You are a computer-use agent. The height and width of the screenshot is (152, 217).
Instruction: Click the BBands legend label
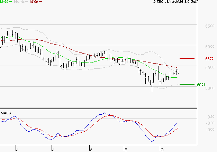click(x=19, y=2)
